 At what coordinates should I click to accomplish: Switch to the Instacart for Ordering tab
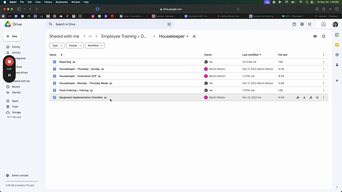click(x=261, y=16)
